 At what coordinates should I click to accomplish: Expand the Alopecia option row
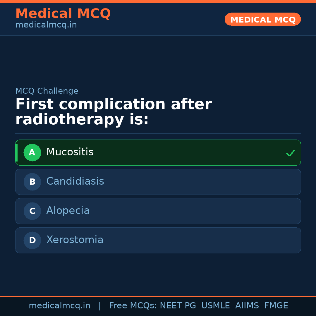coord(158,211)
